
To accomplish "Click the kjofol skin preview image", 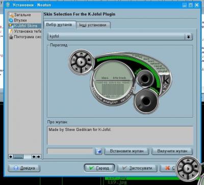I will pos(120,81).
